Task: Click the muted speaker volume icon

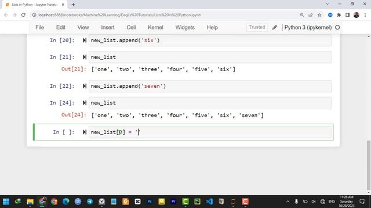Action: tap(314, 202)
